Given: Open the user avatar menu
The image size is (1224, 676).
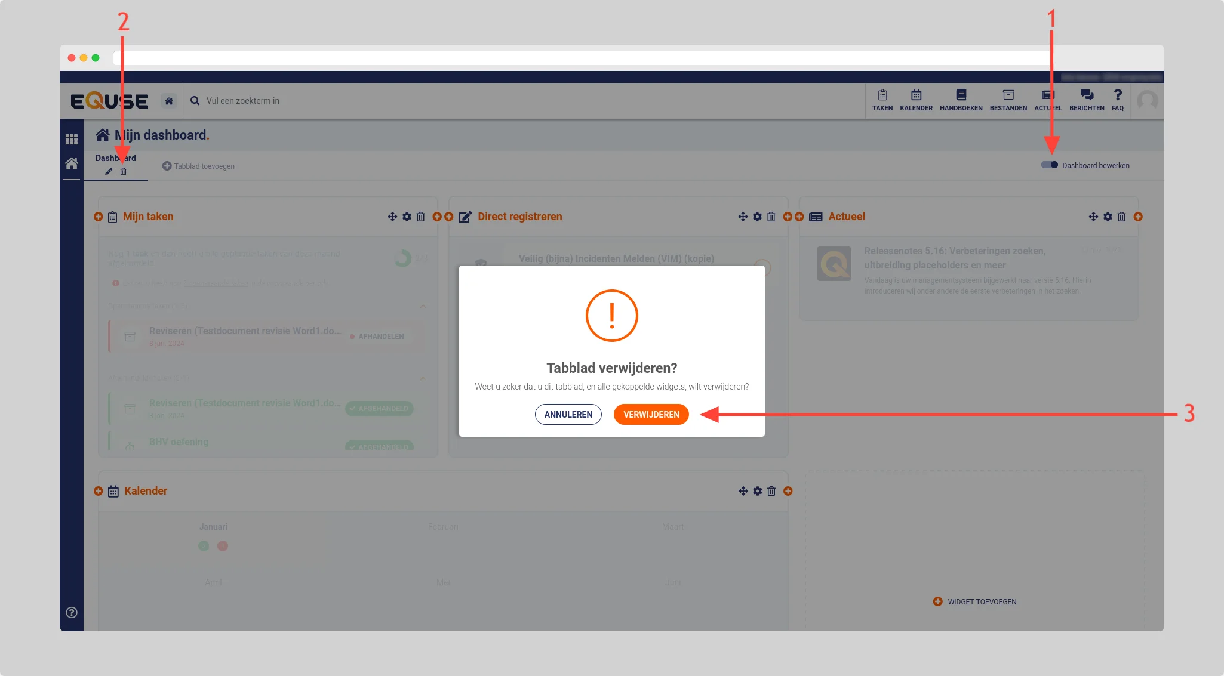Looking at the screenshot, I should 1147,100.
